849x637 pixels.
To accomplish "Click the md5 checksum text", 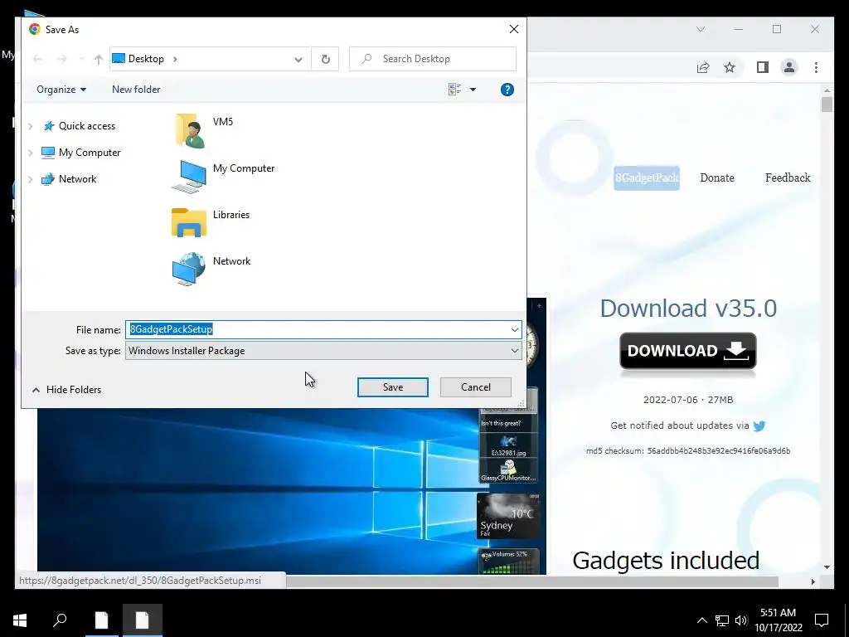I will click(687, 451).
